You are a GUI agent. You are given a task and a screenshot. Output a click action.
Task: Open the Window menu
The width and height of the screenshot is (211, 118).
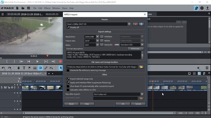[56, 8]
